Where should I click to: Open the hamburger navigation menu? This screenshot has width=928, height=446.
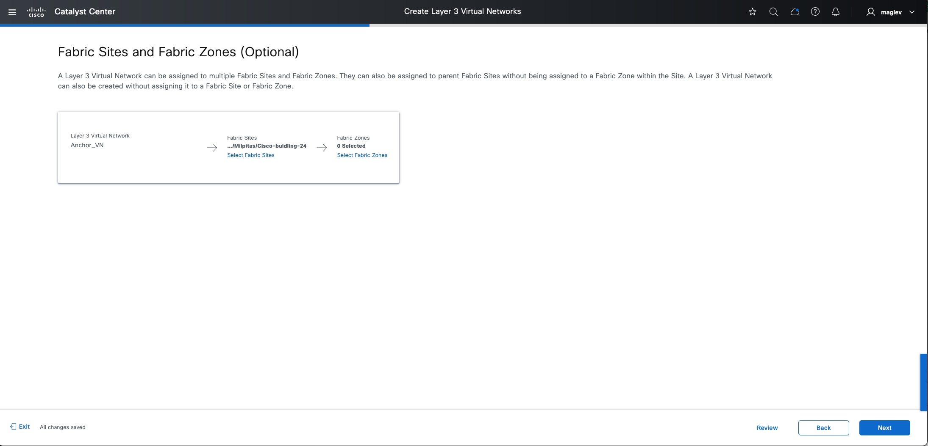tap(13, 12)
